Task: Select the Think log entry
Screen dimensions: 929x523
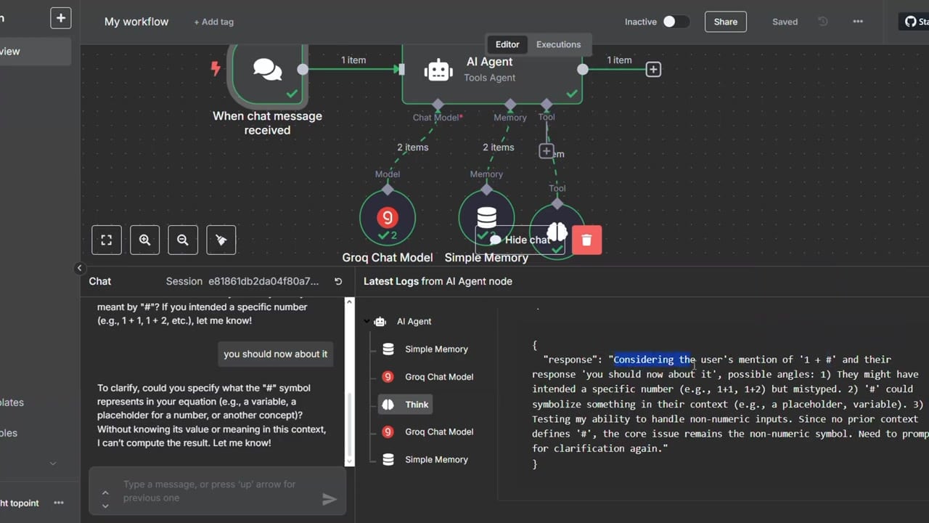Action: point(406,405)
